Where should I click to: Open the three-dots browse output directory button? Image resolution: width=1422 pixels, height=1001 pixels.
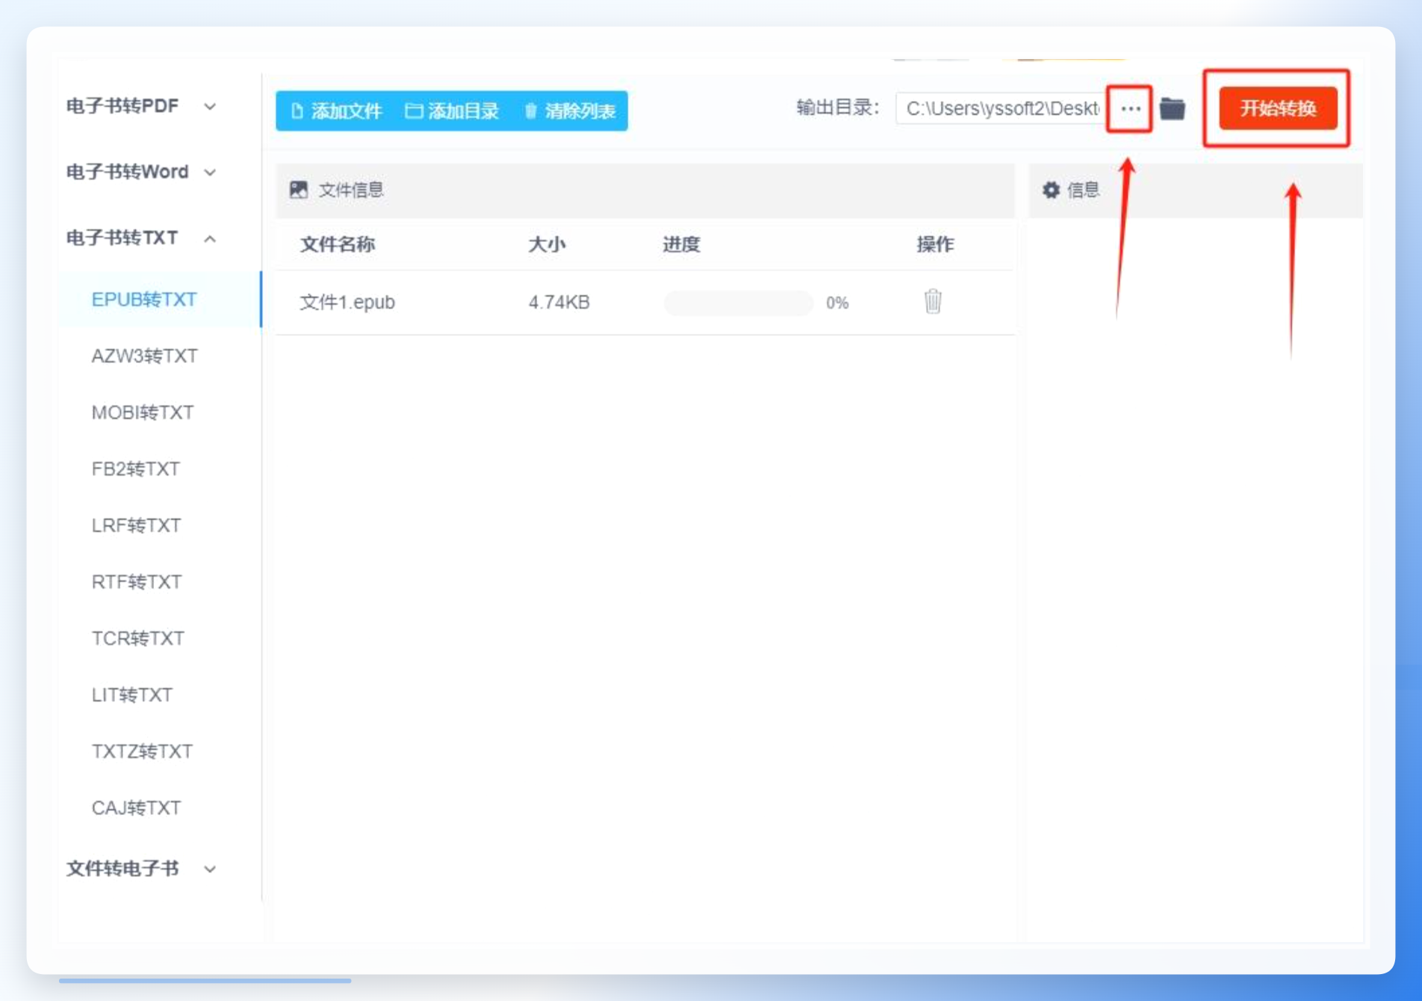(x=1129, y=109)
